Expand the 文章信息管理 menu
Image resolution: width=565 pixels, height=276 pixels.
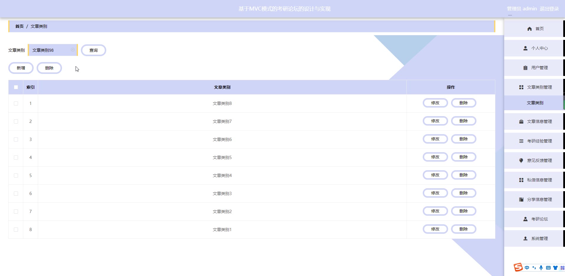point(534,121)
